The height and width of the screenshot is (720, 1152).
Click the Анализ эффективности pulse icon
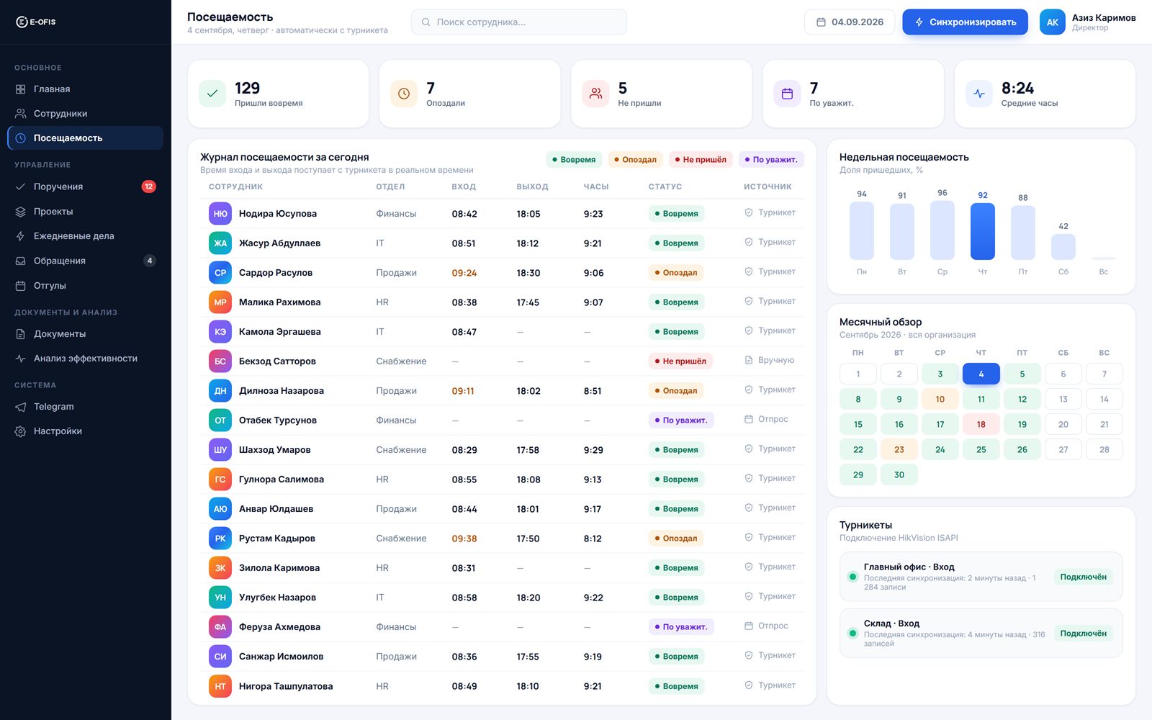21,359
